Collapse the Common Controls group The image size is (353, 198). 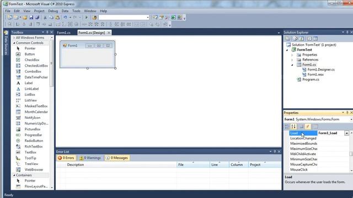click(14, 43)
